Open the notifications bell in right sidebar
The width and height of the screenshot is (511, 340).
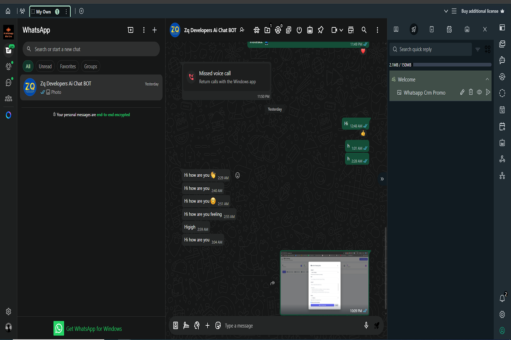point(502,298)
